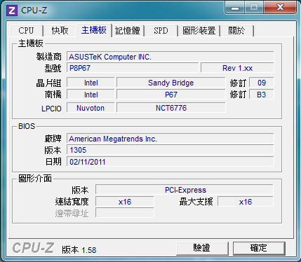Click the 圖形介面 group heading
Image resolution: width=301 pixels, height=262 pixels.
tap(35, 179)
